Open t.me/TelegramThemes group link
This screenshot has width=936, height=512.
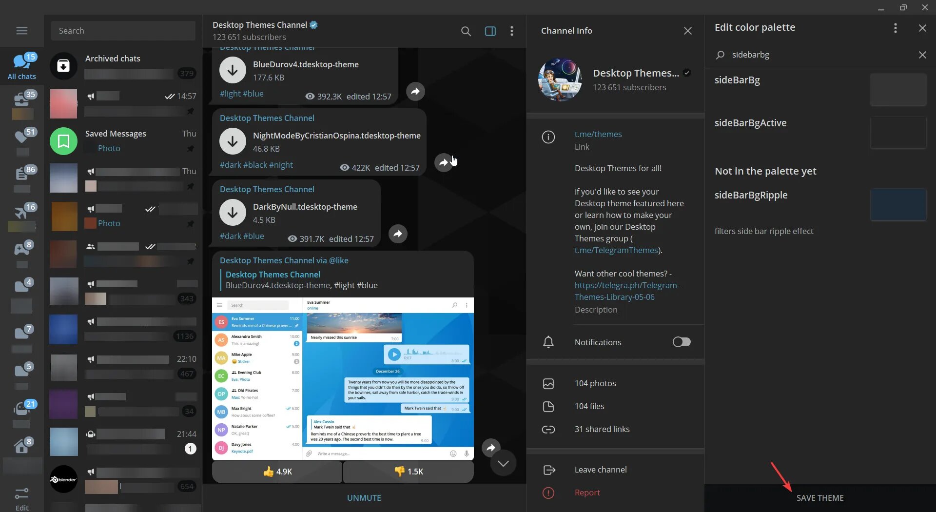coord(617,250)
